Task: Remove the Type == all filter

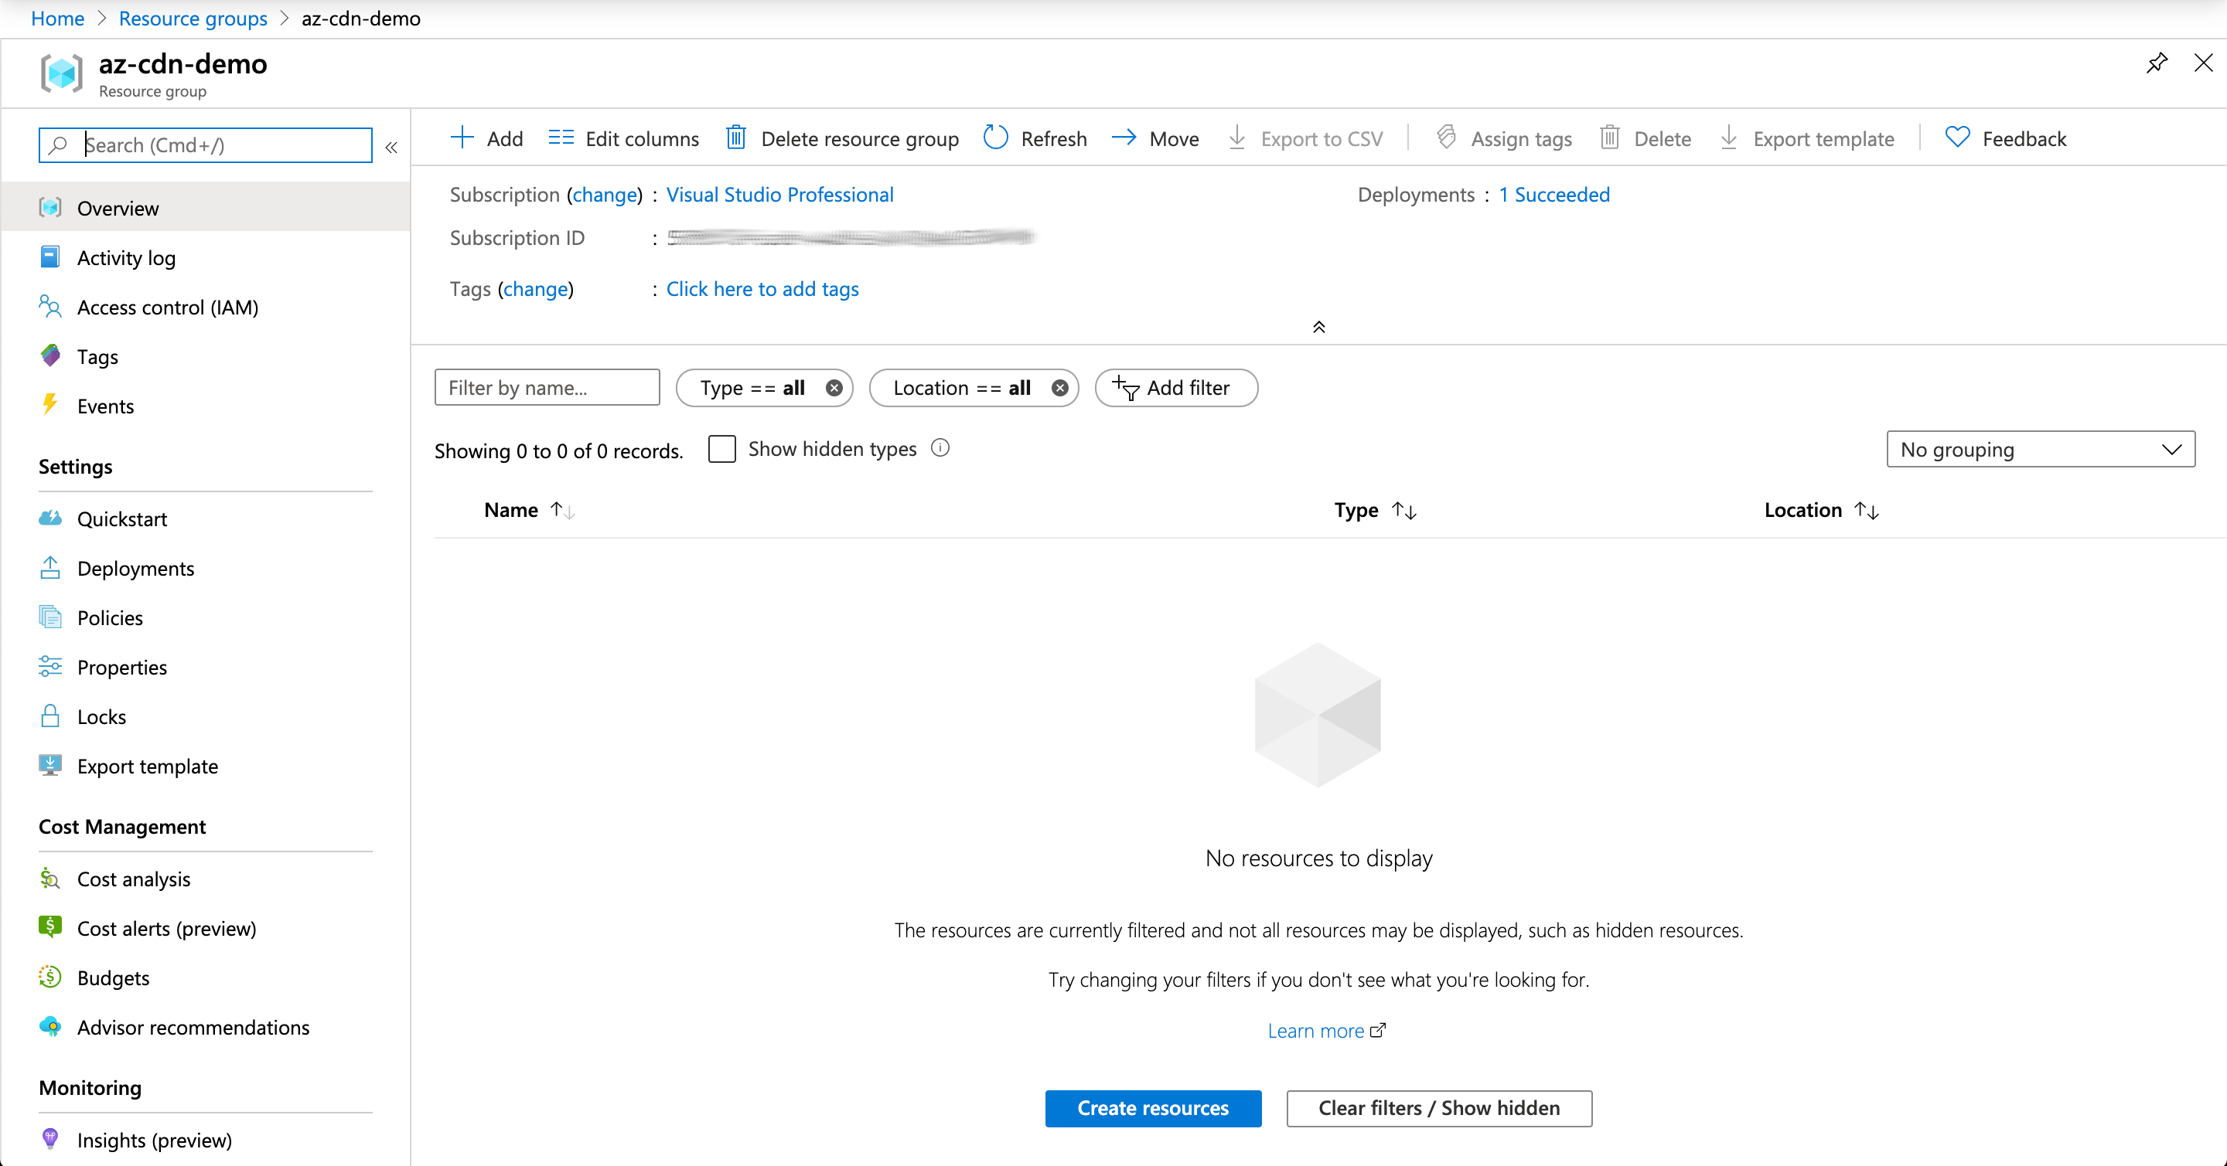Action: (833, 387)
